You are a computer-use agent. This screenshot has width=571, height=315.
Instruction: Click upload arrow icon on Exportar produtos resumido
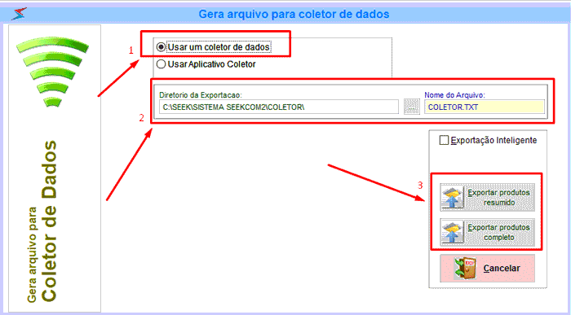[x=452, y=197]
